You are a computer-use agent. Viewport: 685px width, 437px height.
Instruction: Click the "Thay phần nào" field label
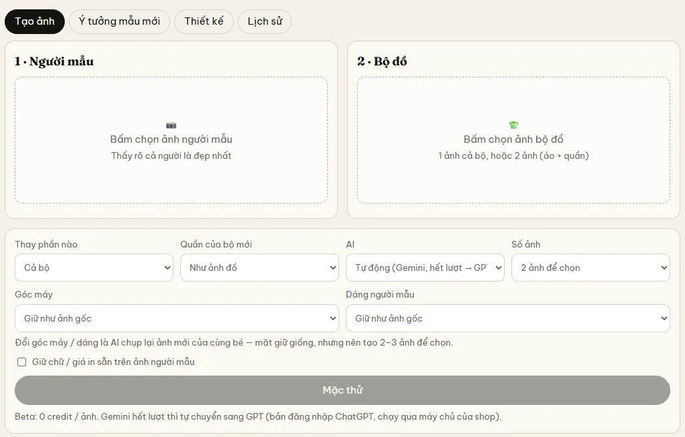pos(46,244)
